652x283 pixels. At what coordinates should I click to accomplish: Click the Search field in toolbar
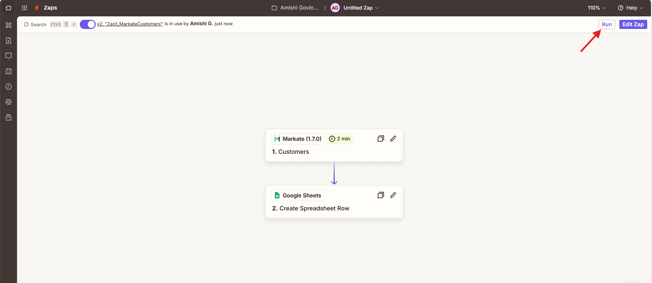coord(38,25)
